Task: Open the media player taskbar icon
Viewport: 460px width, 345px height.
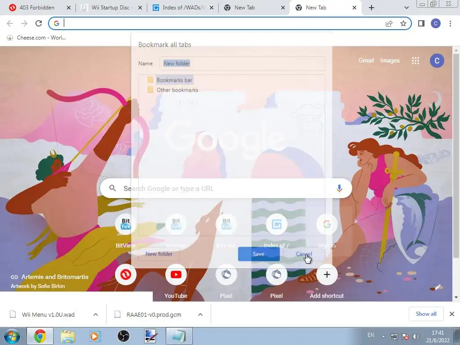Action: [95, 336]
